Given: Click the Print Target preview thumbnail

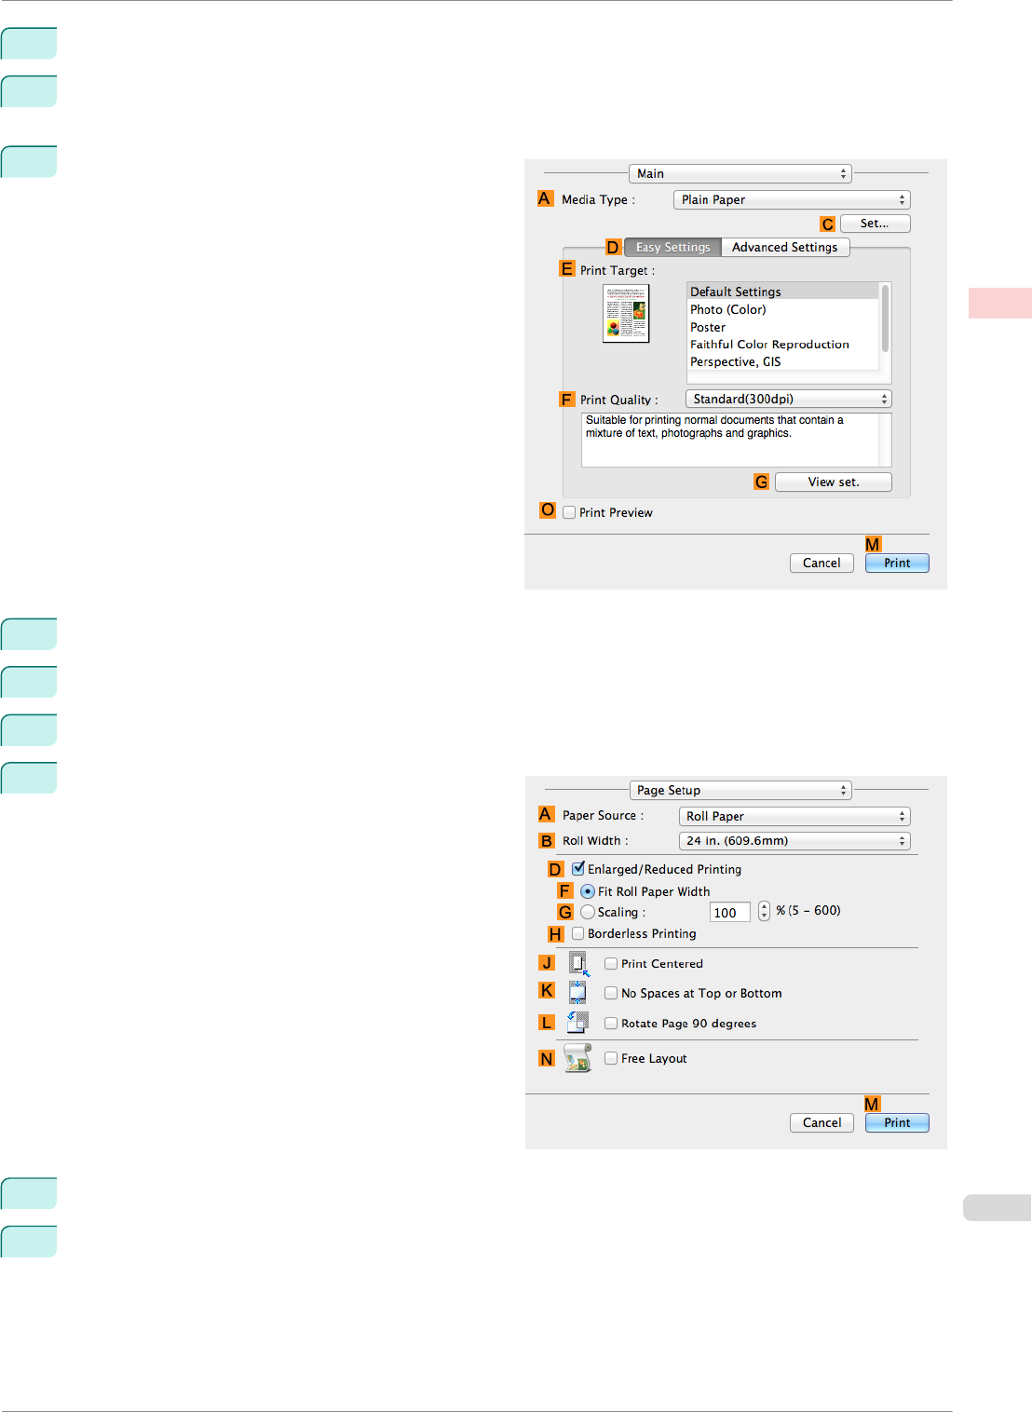Looking at the screenshot, I should [x=626, y=314].
